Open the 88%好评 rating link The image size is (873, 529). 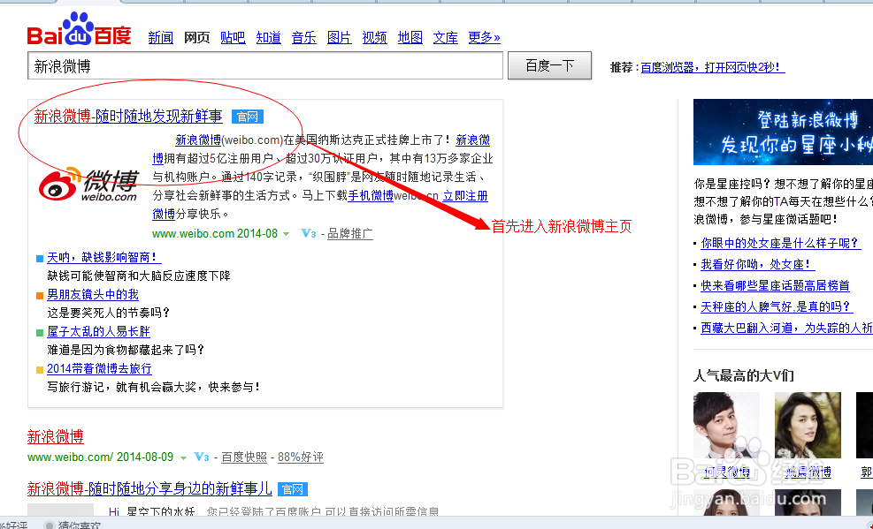click(x=301, y=457)
